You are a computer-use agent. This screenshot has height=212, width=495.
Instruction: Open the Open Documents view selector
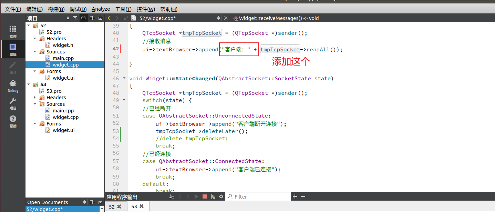[x=85, y=202]
